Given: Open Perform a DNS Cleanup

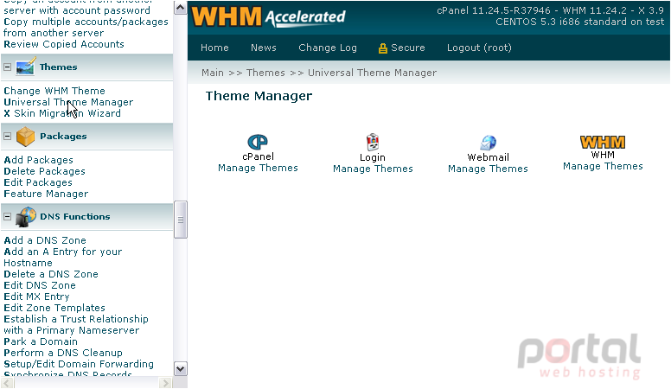Looking at the screenshot, I should pyautogui.click(x=63, y=353).
